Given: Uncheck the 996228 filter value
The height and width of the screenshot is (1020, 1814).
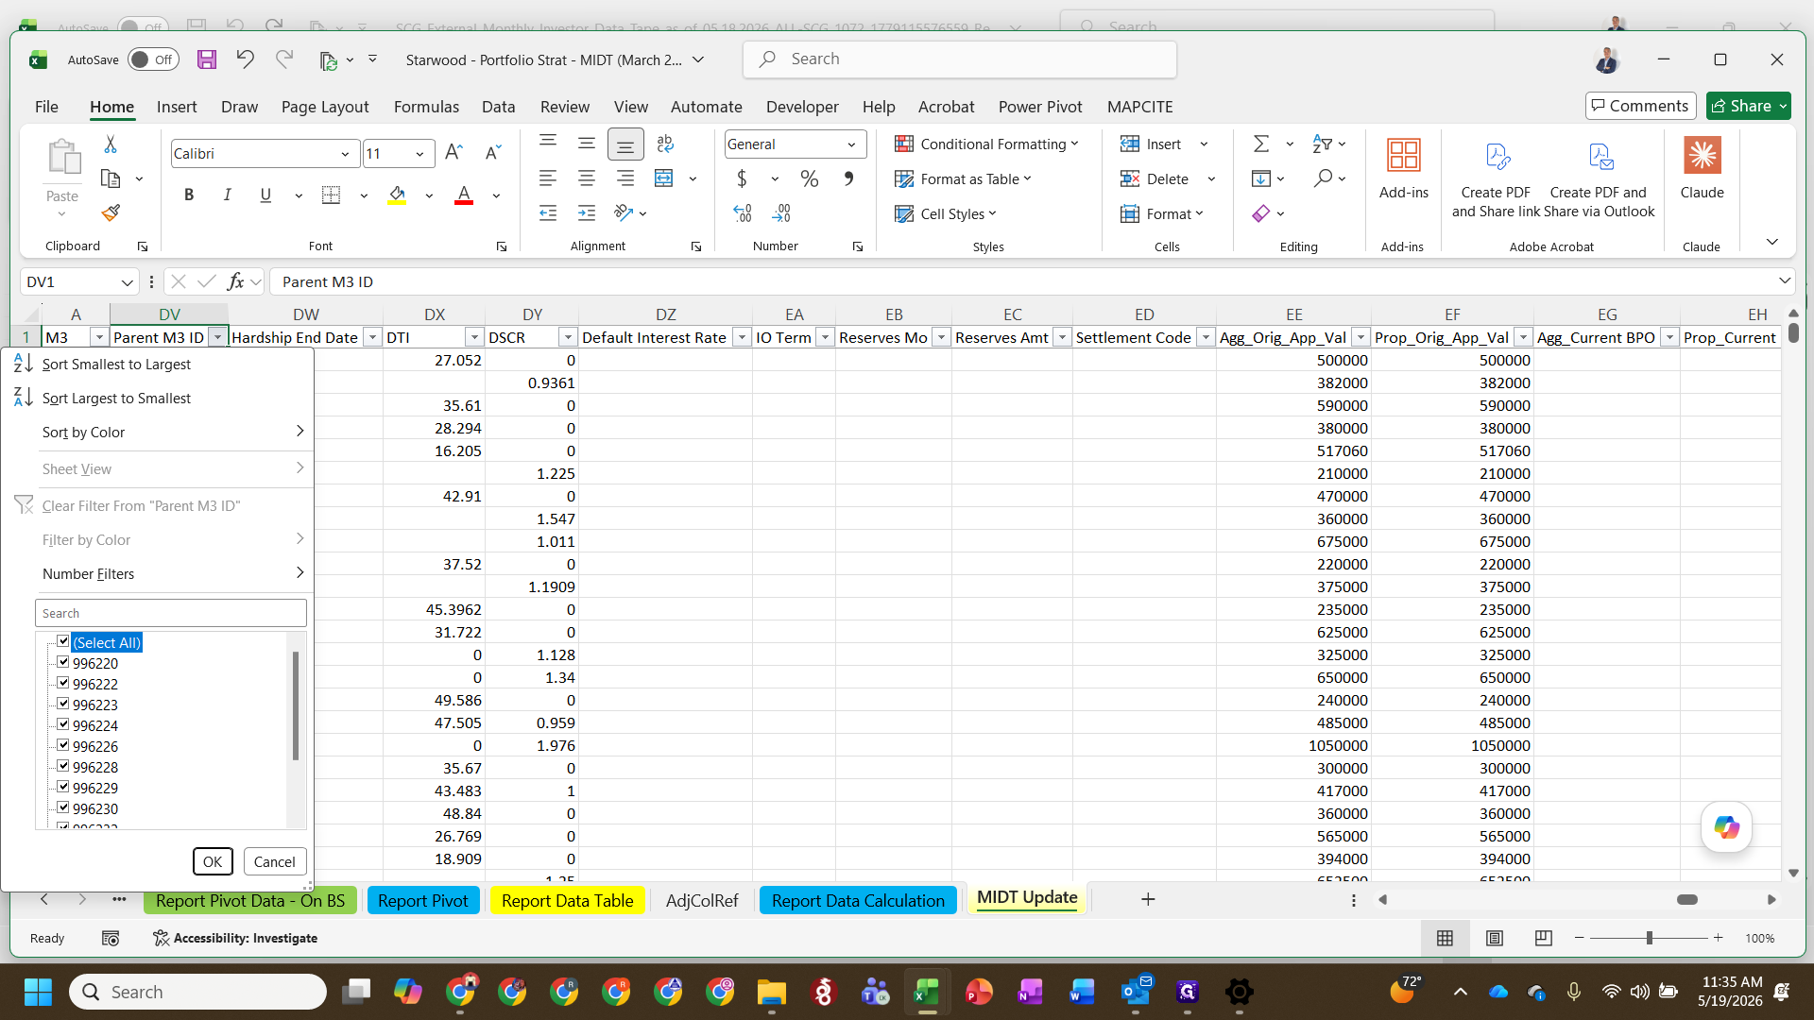Looking at the screenshot, I should click(63, 766).
